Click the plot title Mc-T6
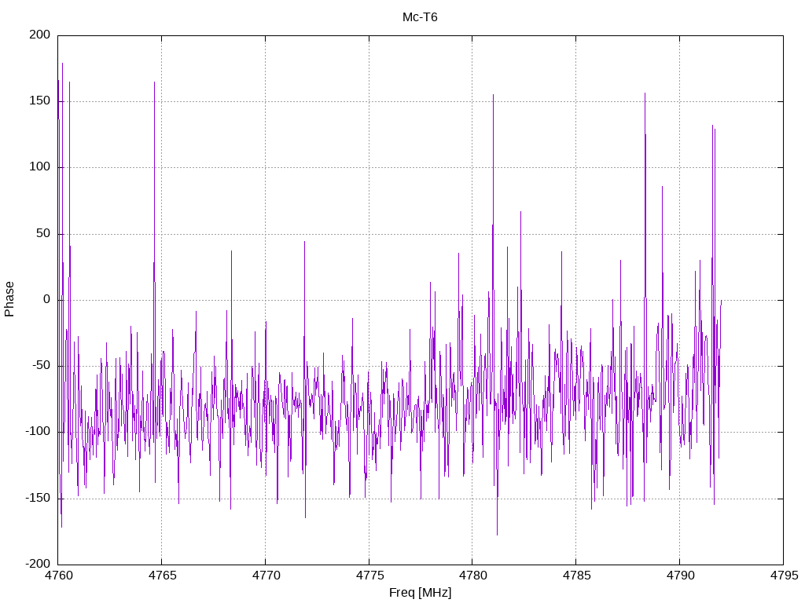Screen dimensions: 805x603 click(x=420, y=17)
